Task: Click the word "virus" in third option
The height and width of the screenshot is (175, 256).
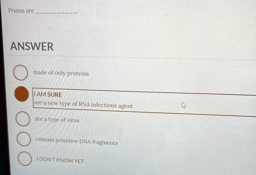Action: coord(73,120)
